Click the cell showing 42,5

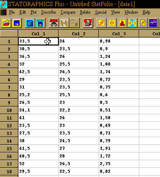[38, 72]
